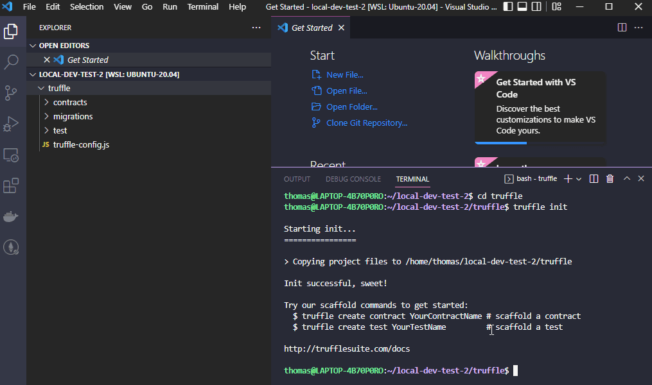652x385 pixels.
Task: Kill the terminal with the trash icon
Action: point(610,178)
